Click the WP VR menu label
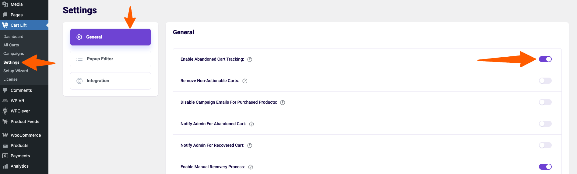This screenshot has height=174, width=577. point(17,101)
